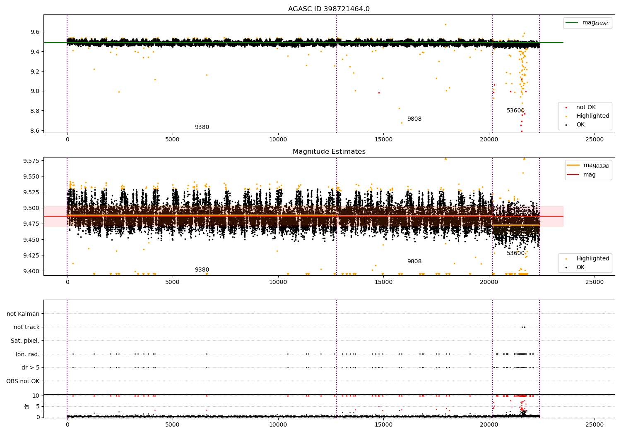Viewport: 621px width, 434px height.
Task: Click the "dr > 5" axis label
Action: point(31,368)
